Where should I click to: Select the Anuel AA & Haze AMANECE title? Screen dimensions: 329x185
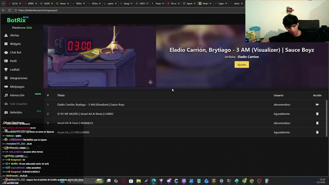point(75,123)
